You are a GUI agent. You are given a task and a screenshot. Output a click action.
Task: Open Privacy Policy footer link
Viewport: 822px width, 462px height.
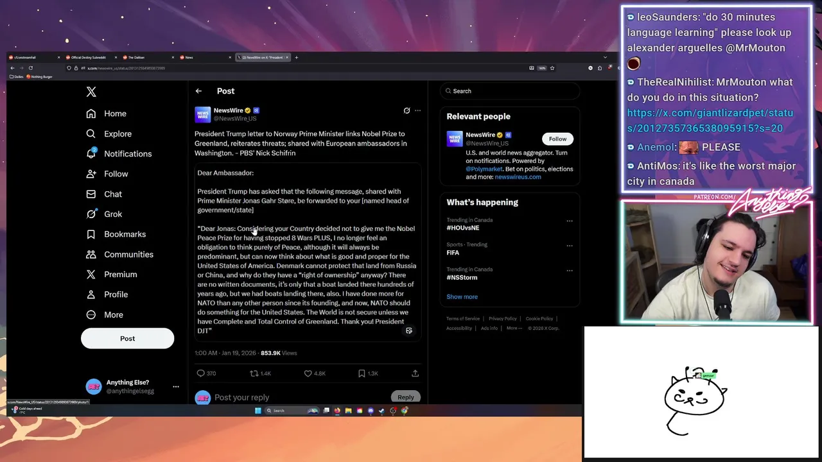(x=502, y=319)
